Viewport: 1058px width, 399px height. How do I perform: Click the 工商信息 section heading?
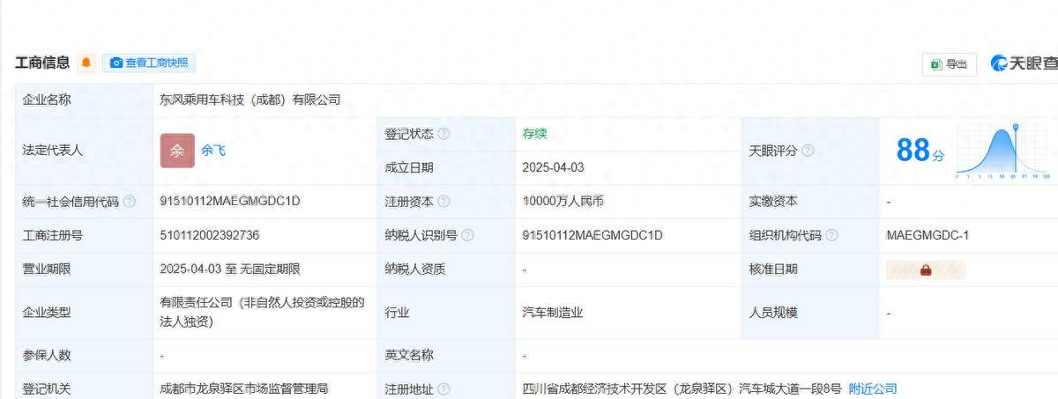point(42,63)
